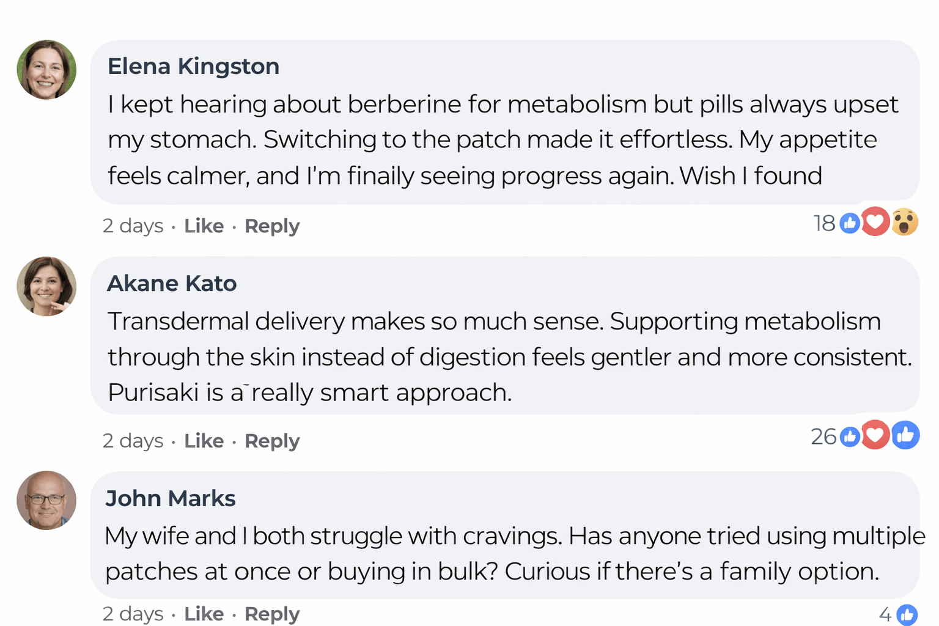Viewport: 939px width, 626px height.
Task: Like Elena Kingston's comment
Action: pyautogui.click(x=204, y=226)
